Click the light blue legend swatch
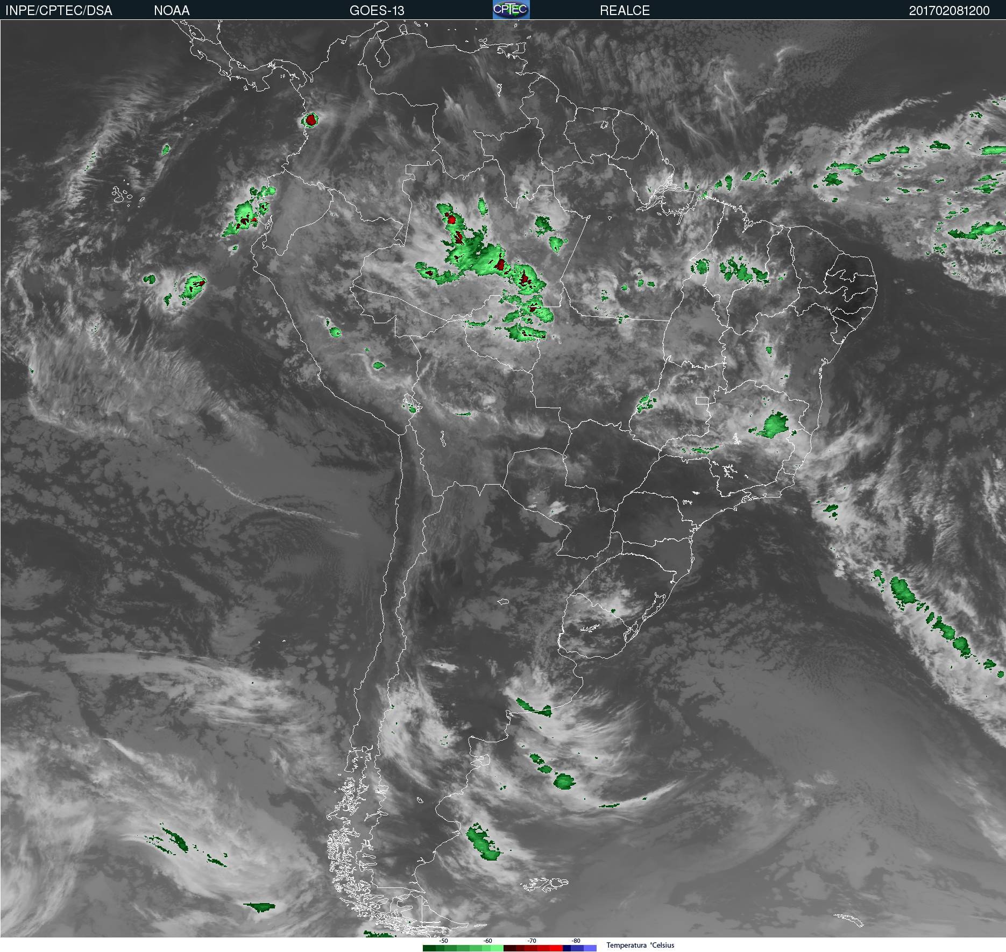This screenshot has width=1006, height=952. 590,948
